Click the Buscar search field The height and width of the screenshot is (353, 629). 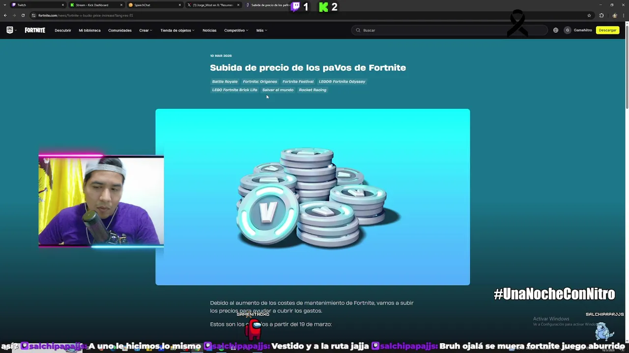pos(450,30)
